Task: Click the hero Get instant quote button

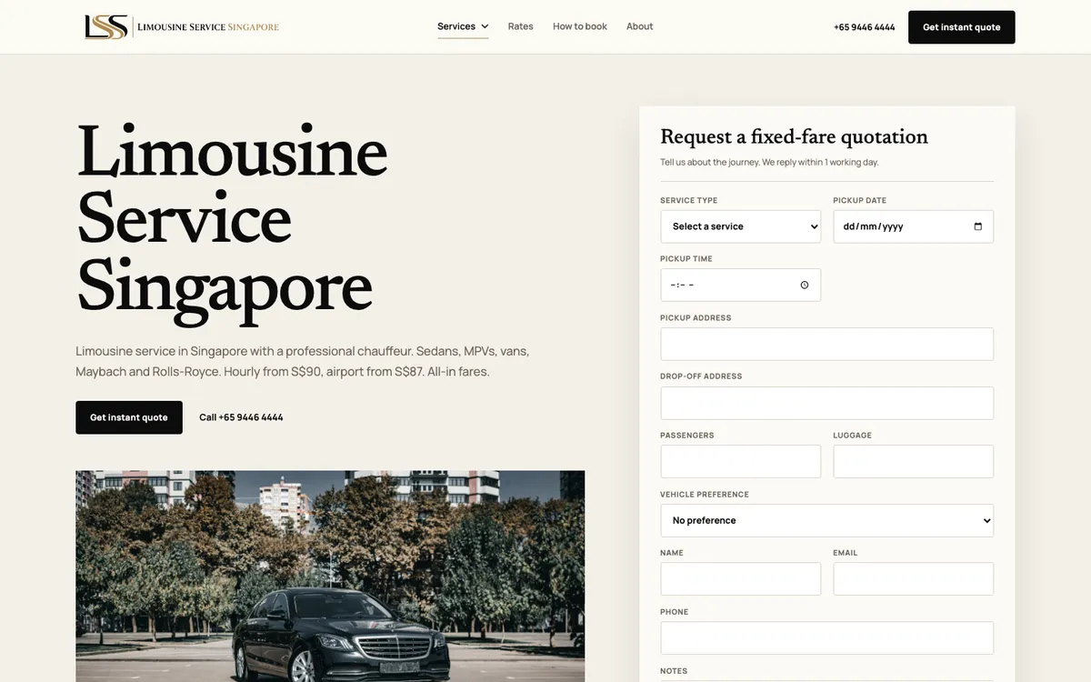Action: pos(129,417)
